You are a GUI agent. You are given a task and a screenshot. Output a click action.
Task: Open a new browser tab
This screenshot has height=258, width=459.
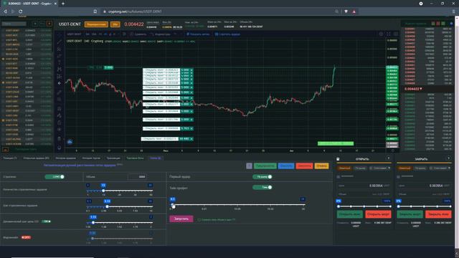(63, 4)
